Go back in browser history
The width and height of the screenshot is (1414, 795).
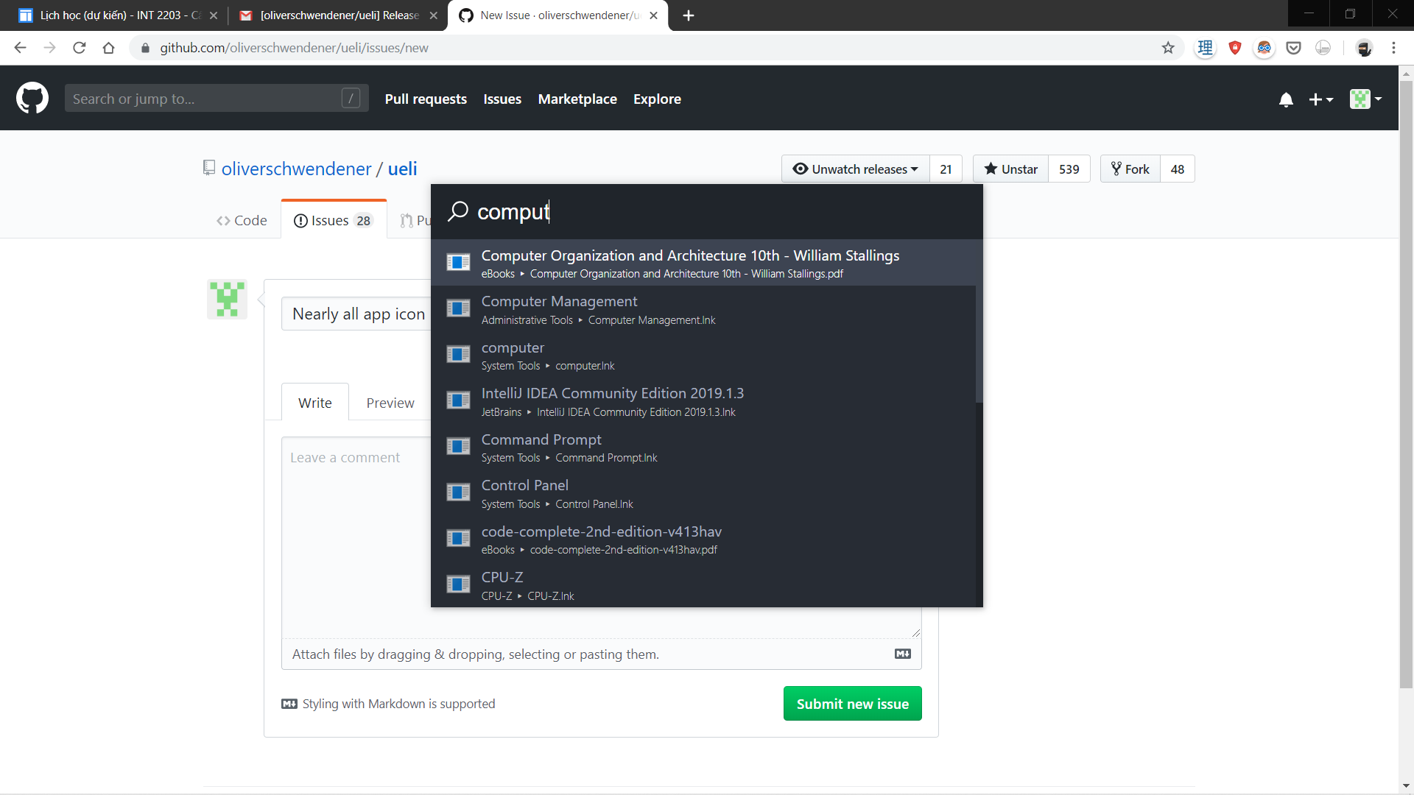pyautogui.click(x=20, y=48)
